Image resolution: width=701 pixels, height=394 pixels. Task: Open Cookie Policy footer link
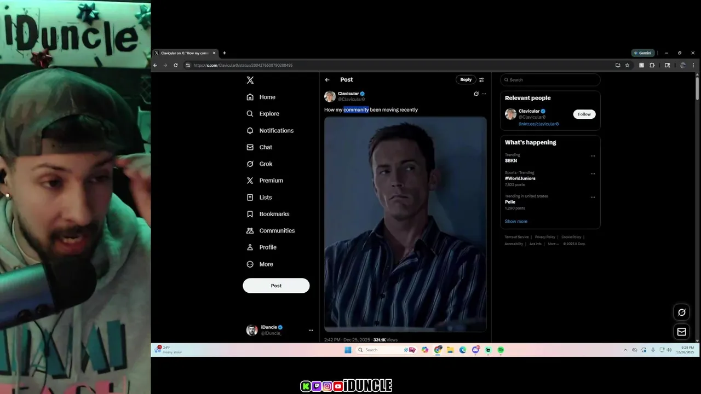click(x=571, y=237)
